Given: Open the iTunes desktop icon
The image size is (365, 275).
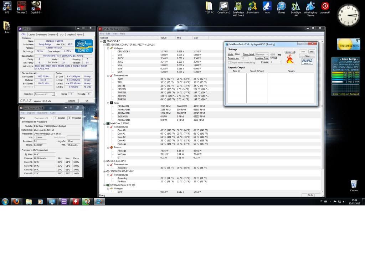Looking at the screenshot, I should point(281,6).
